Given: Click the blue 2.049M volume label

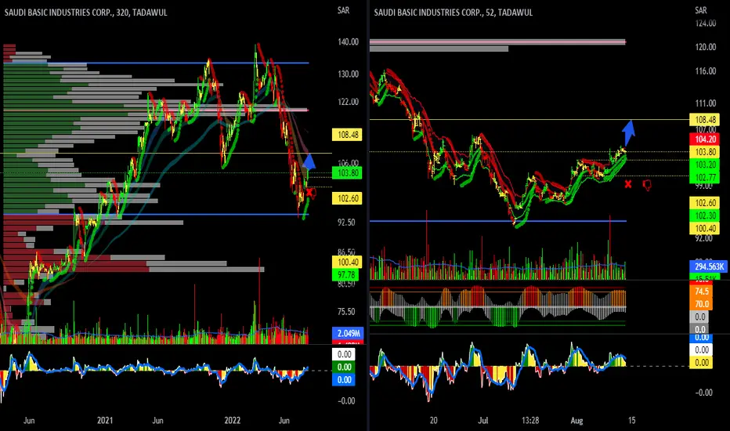Looking at the screenshot, I should click(348, 333).
